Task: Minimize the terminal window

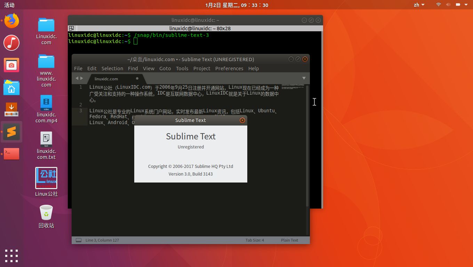Action: click(x=304, y=20)
